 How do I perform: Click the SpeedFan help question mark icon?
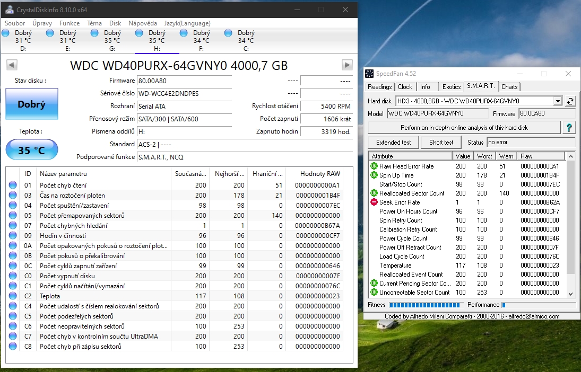569,128
